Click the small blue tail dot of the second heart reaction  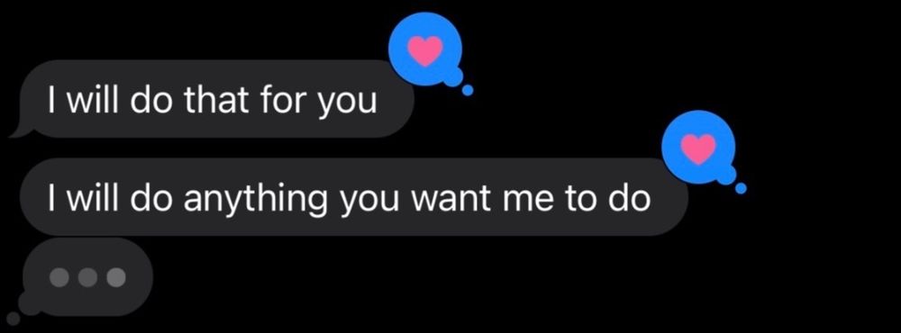point(742,188)
